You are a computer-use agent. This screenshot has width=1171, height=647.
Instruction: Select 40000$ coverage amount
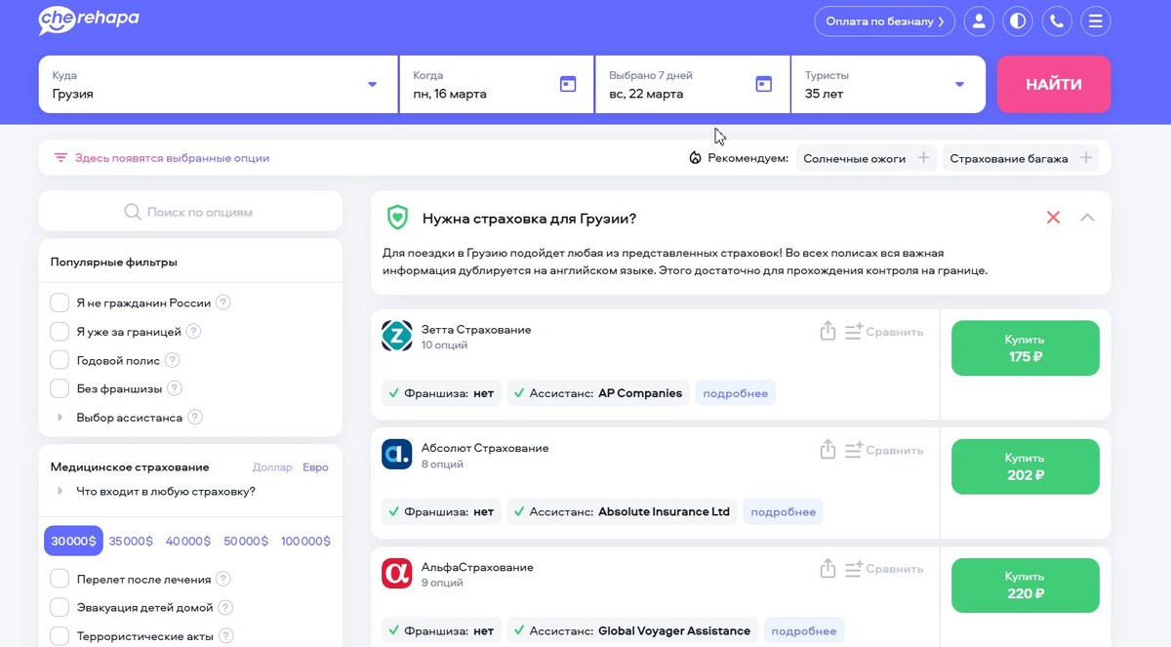187,541
